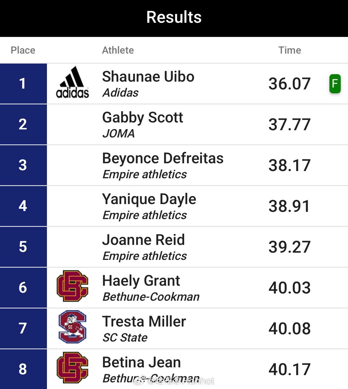This screenshot has height=389, width=348.
Task: Click Betina Jean's Bethune-Cookman logo
Action: 72,368
